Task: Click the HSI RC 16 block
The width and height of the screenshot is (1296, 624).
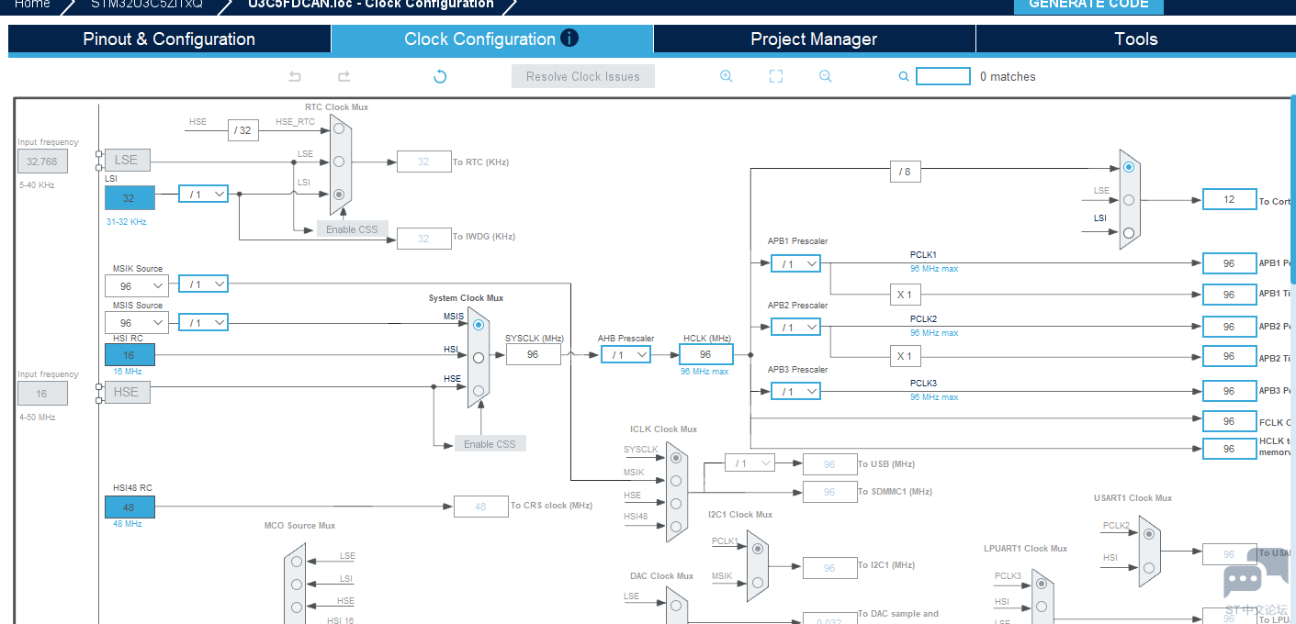Action: [130, 354]
